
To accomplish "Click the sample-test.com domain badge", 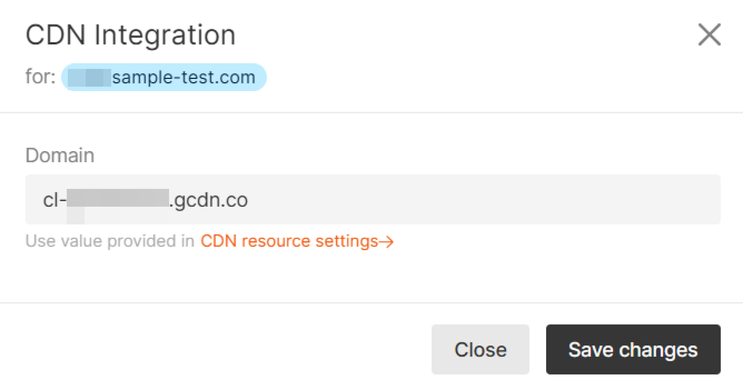I will click(x=164, y=77).
